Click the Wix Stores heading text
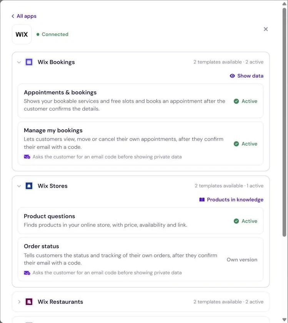The width and height of the screenshot is (288, 323). (x=53, y=186)
